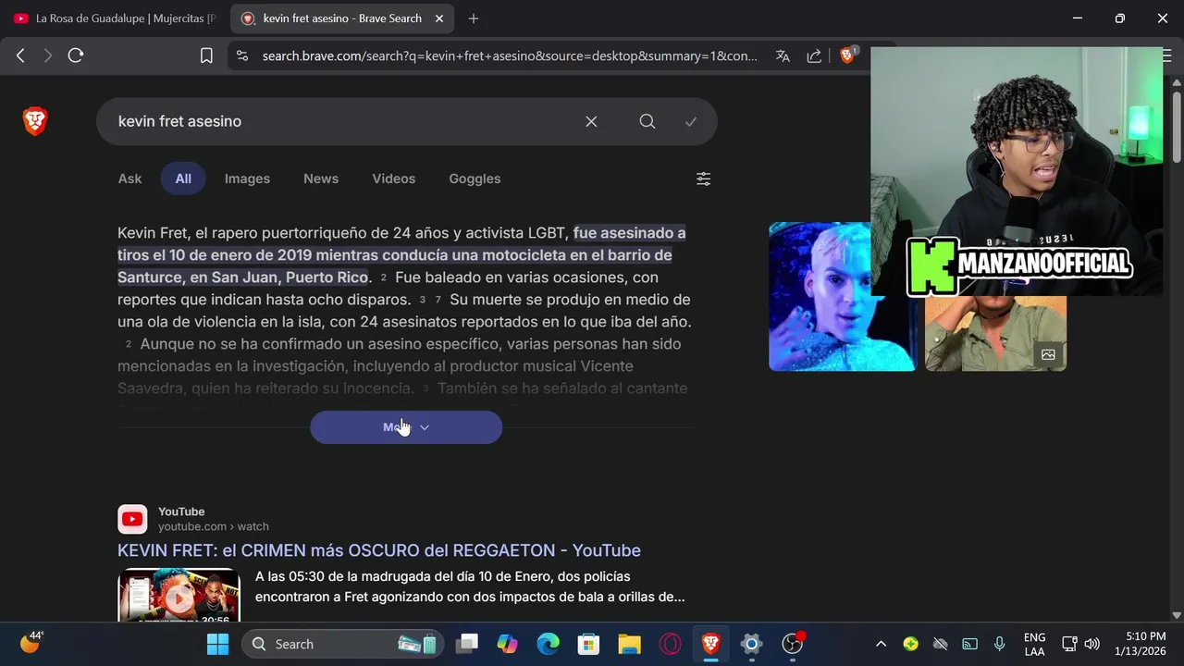Select the All results tab
The height and width of the screenshot is (666, 1184).
(x=183, y=179)
